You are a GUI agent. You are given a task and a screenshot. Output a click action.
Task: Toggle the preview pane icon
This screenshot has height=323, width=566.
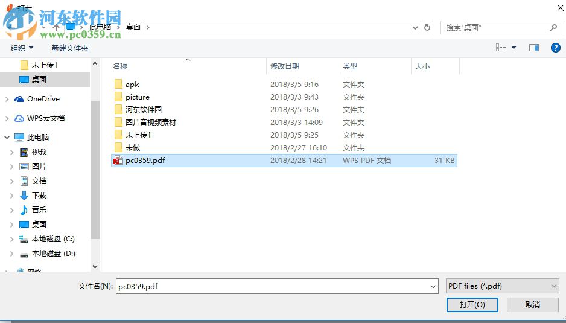click(x=534, y=48)
